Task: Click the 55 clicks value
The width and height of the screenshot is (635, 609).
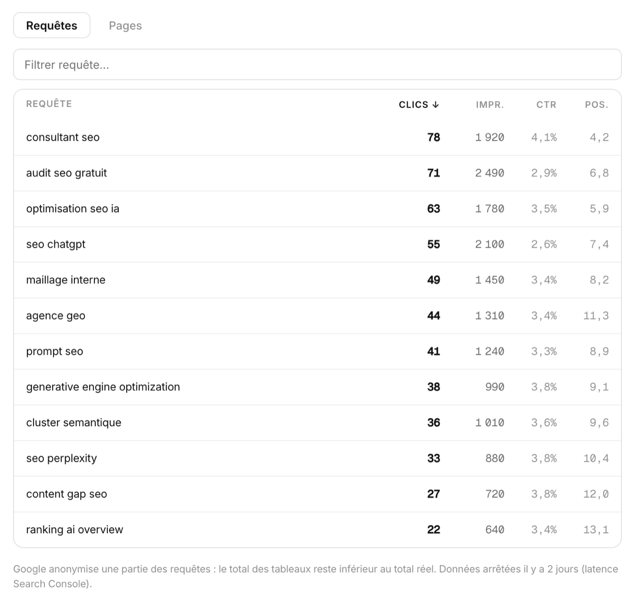Action: pyautogui.click(x=434, y=245)
